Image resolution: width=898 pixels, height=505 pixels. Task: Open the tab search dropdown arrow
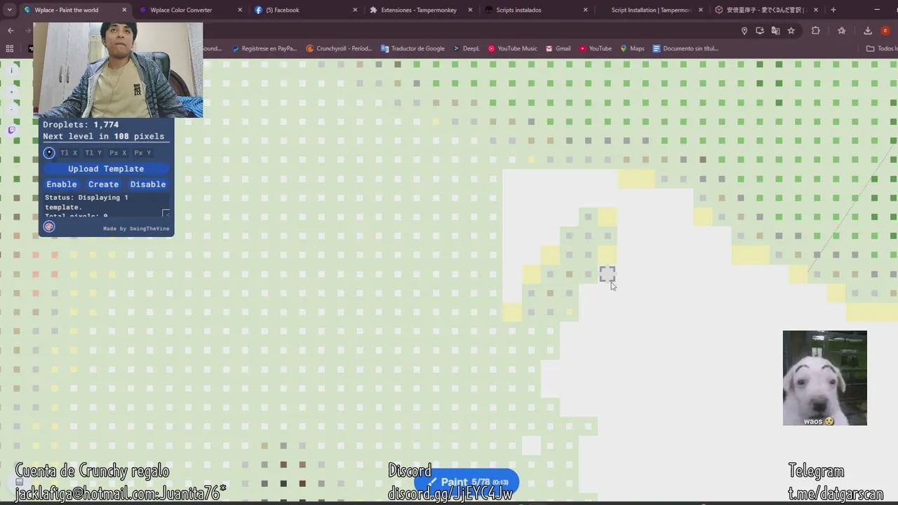[x=10, y=10]
